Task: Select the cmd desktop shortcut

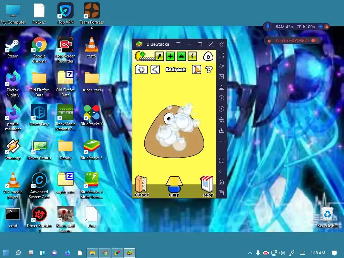Action: [x=13, y=218]
